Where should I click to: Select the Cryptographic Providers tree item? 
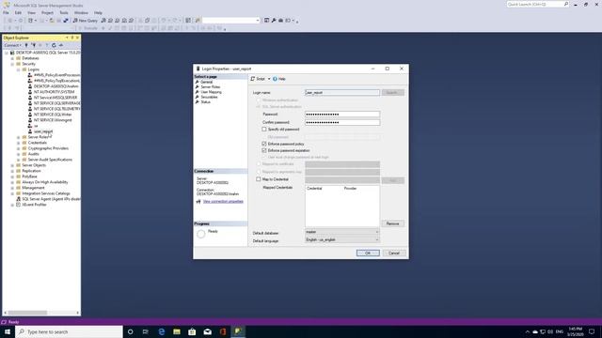pos(48,148)
